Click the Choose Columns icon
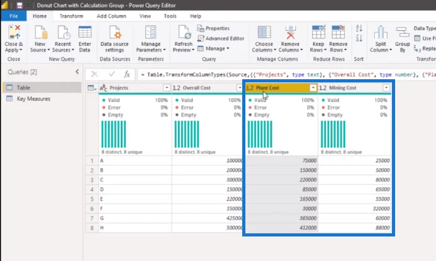This screenshot has height=261, width=436. [x=264, y=32]
